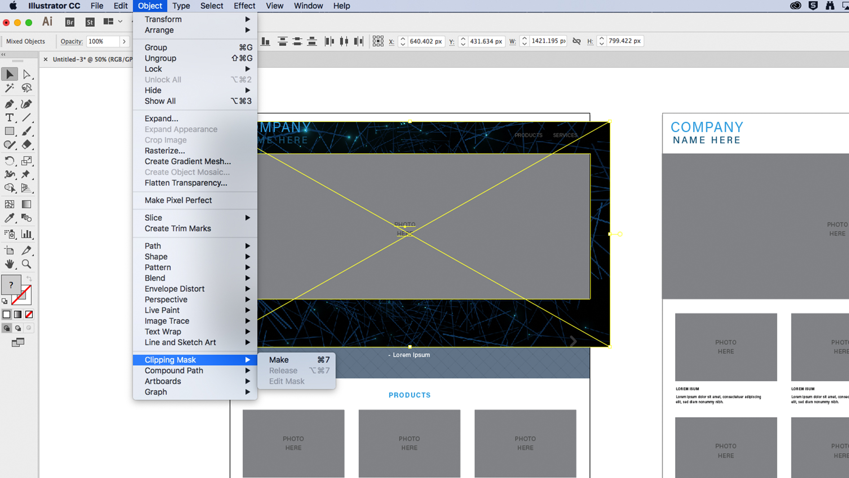The height and width of the screenshot is (478, 849).
Task: Change the screen mode
Action: tap(18, 343)
